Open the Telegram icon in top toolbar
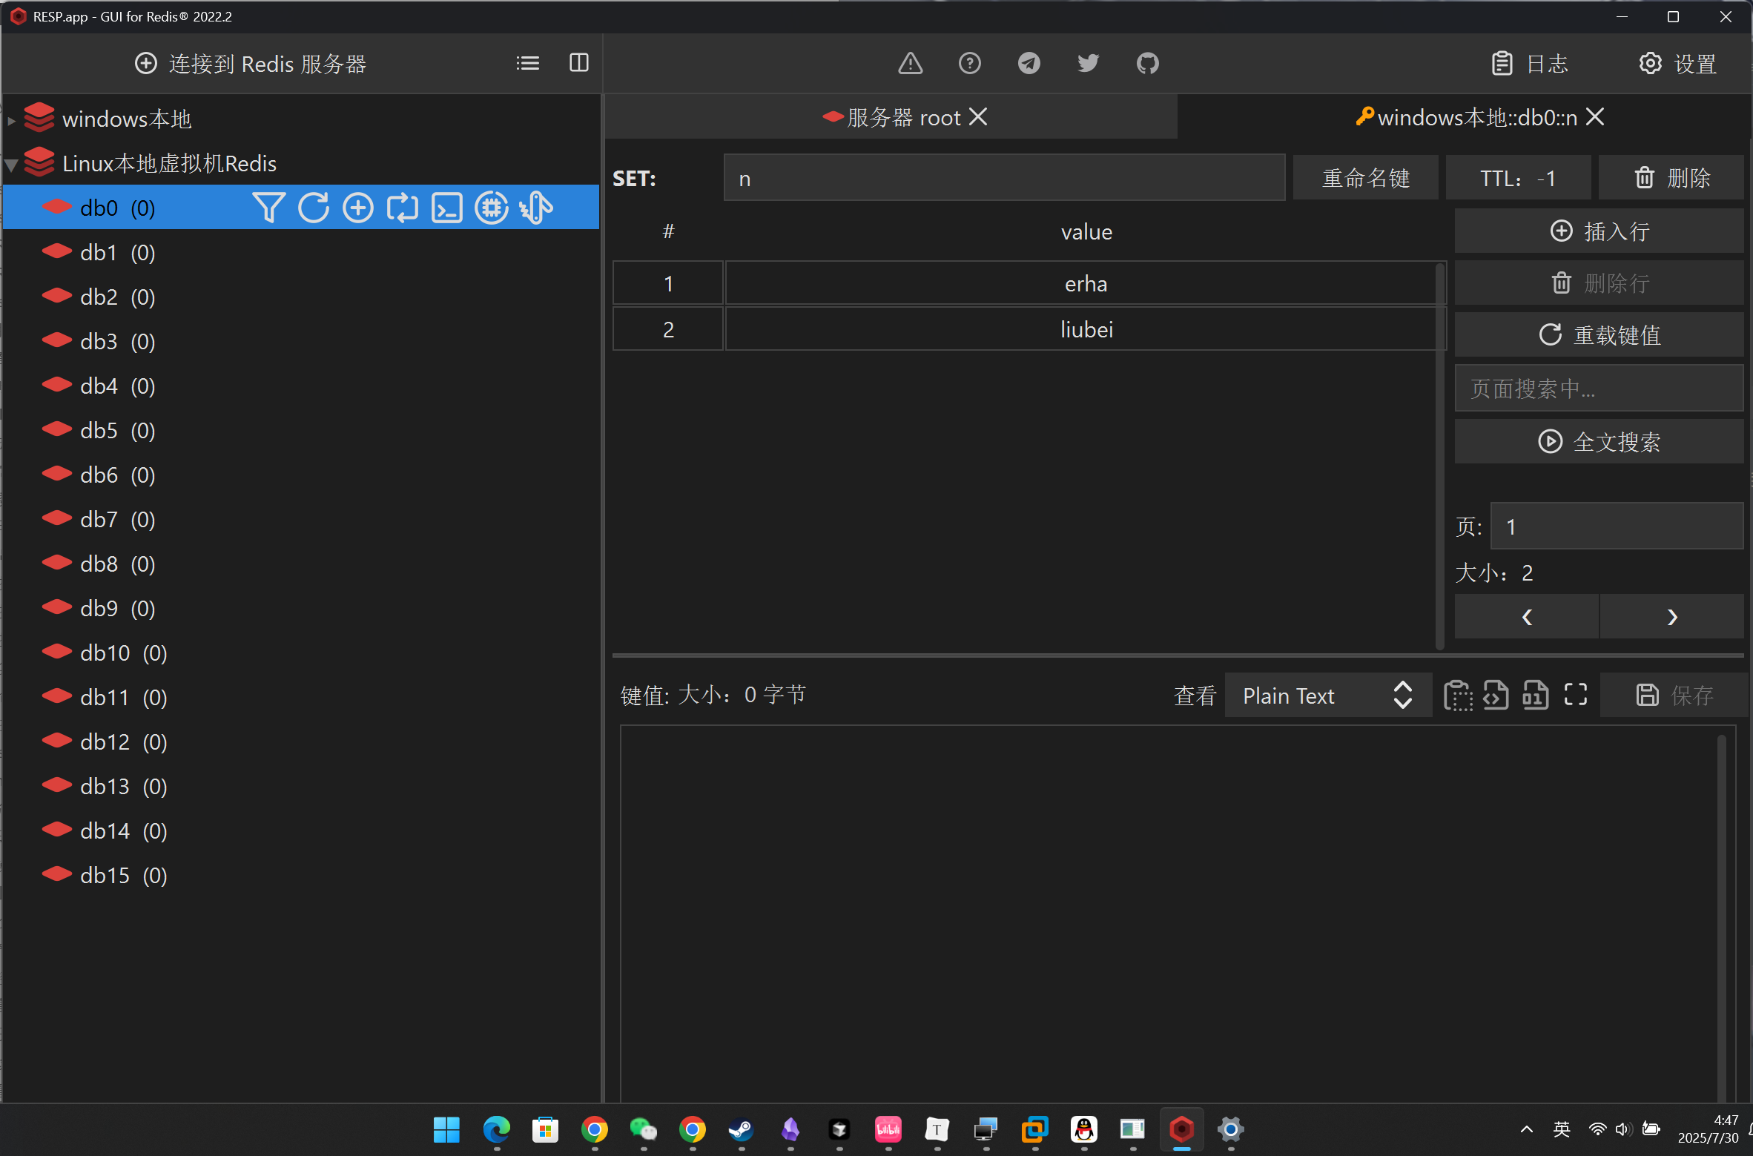The height and width of the screenshot is (1156, 1753). (1029, 64)
